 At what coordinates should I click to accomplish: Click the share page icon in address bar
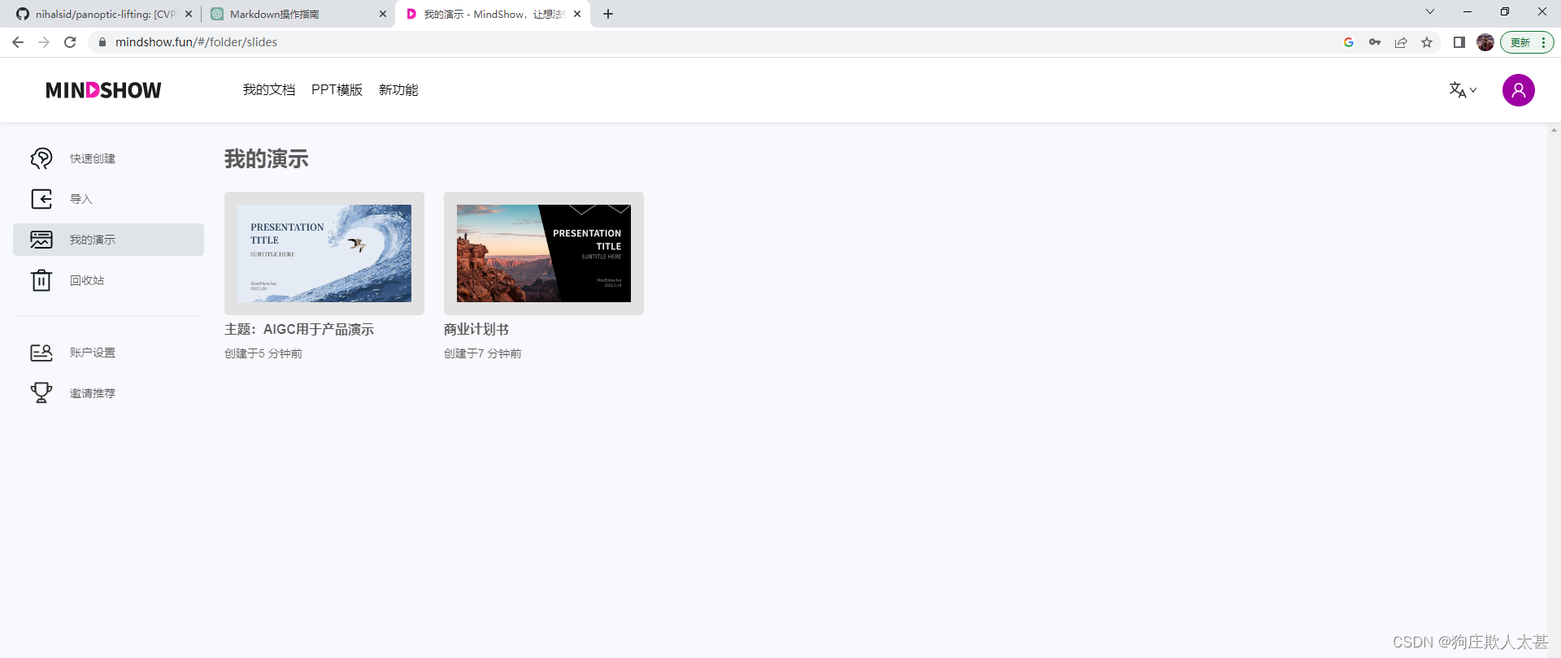pos(1401,42)
